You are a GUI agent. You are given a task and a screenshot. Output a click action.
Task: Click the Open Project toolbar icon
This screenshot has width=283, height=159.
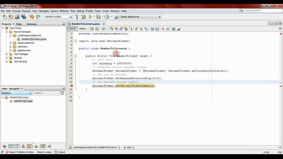17,17
